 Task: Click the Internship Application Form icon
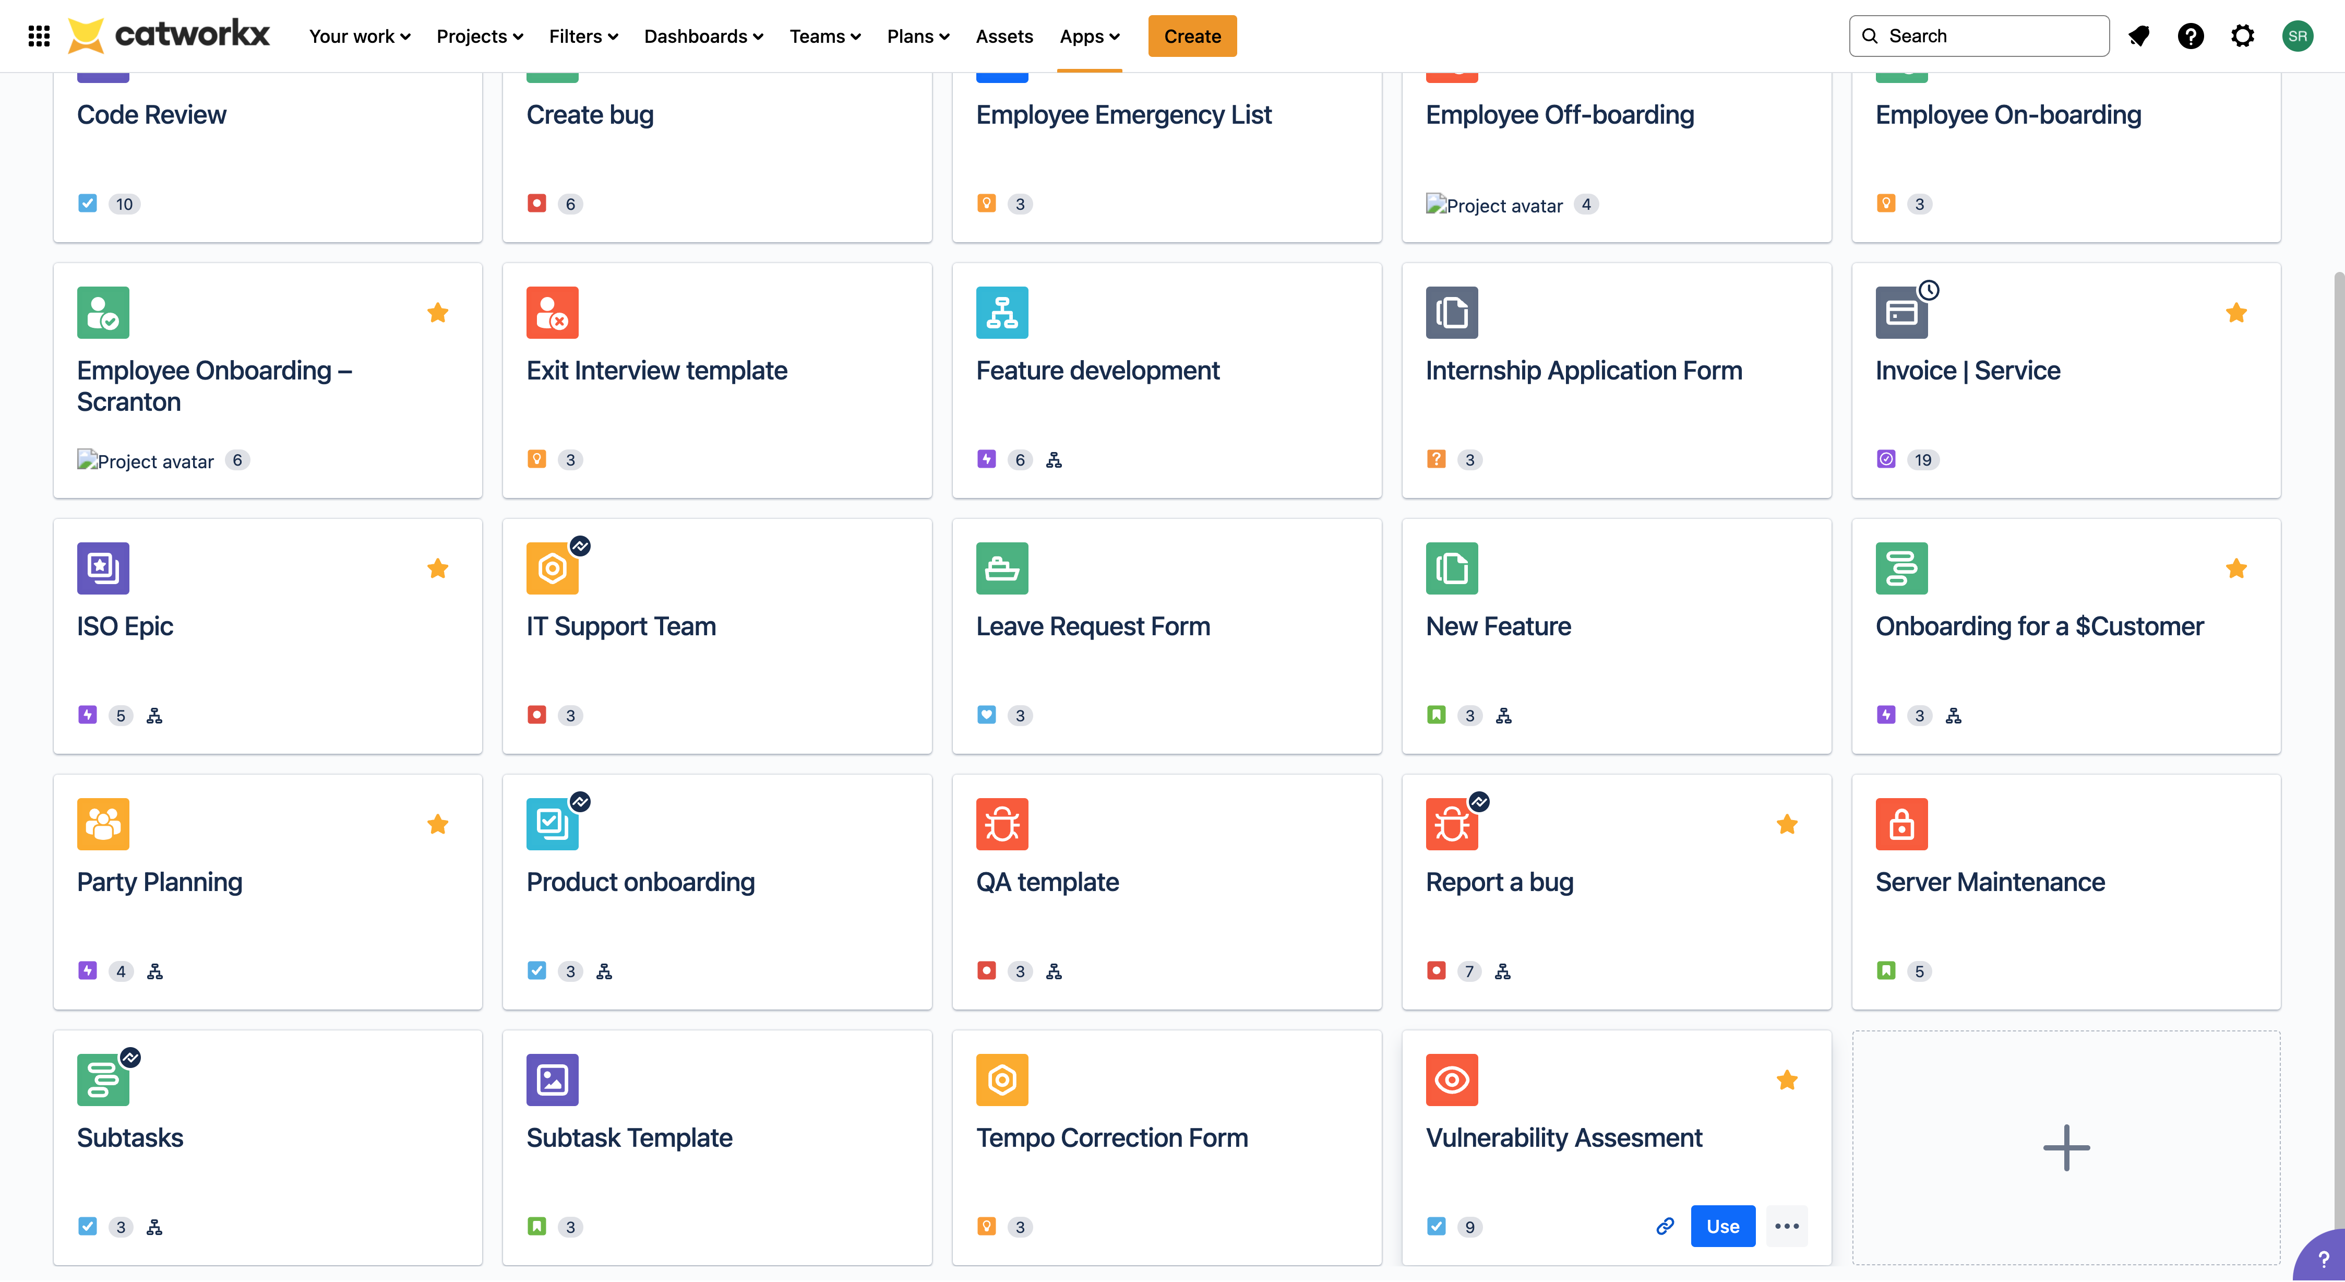coord(1451,312)
